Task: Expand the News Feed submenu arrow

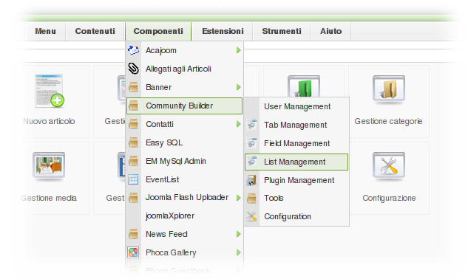Action: click(238, 234)
